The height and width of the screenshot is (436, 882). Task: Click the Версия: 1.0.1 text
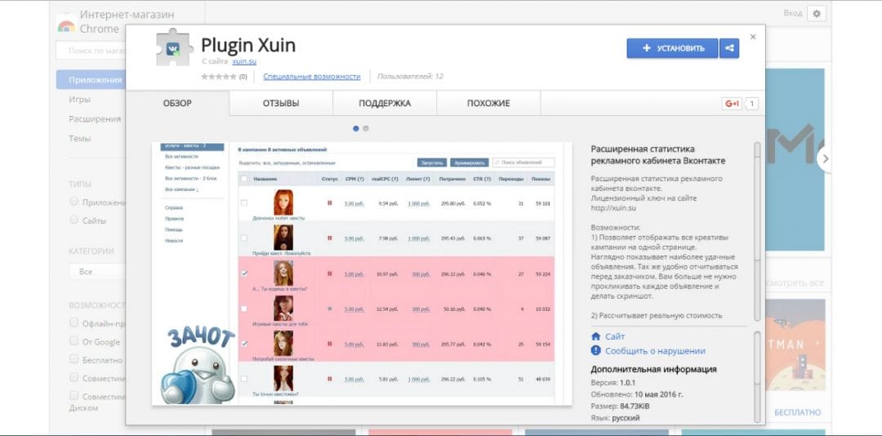pos(615,383)
